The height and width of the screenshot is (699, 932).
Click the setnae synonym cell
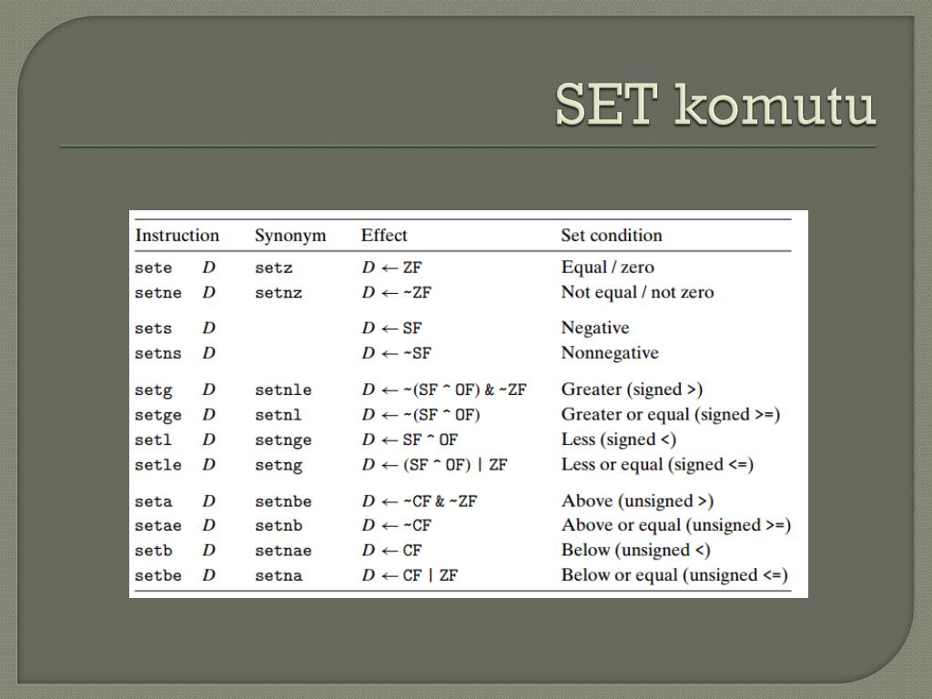[284, 551]
